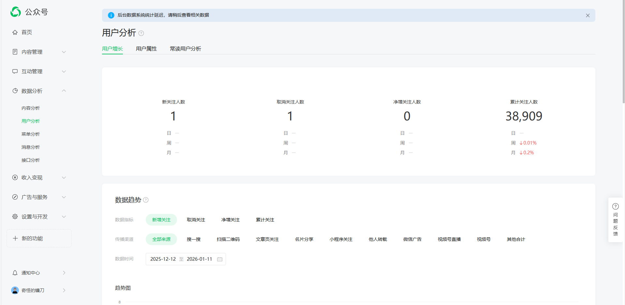Click the help icon beside 用户分析 title

pyautogui.click(x=141, y=33)
